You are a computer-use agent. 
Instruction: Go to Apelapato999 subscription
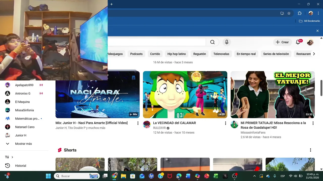point(24,85)
